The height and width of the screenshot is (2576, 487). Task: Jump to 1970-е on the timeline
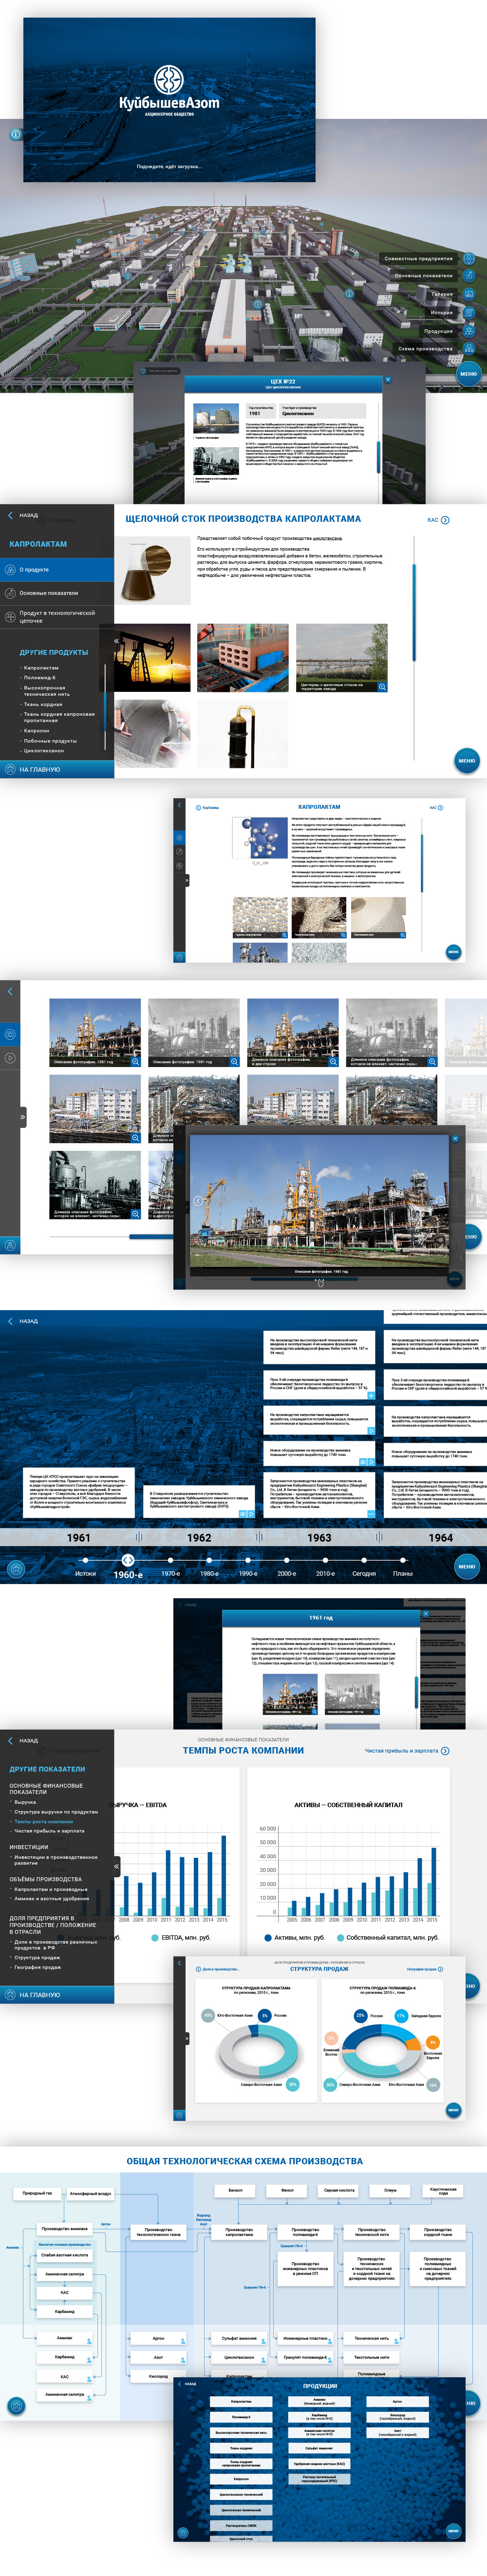[x=170, y=1560]
